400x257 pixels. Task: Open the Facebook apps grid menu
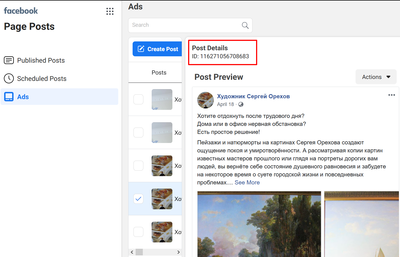click(110, 11)
